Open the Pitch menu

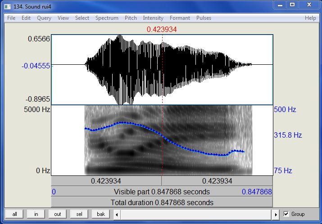coord(131,18)
